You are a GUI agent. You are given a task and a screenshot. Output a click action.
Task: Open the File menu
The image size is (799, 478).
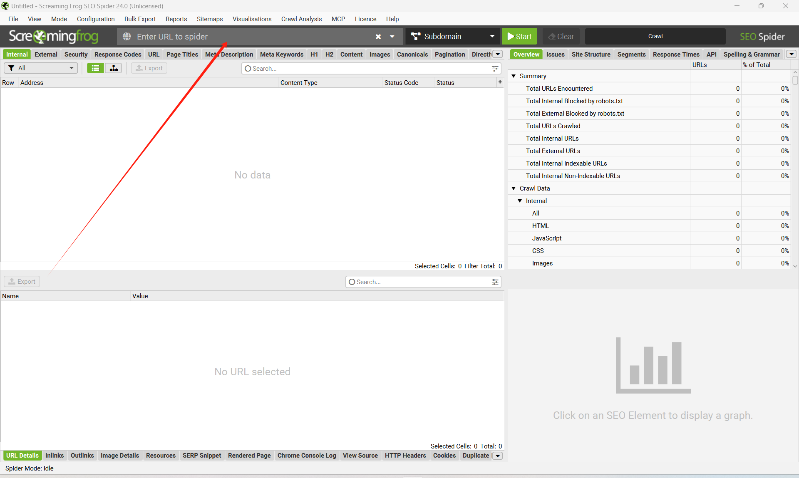[13, 19]
